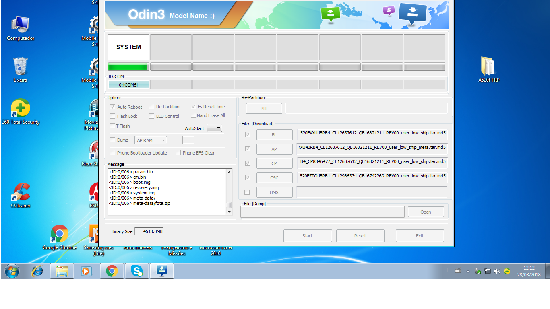Viewport: 550px width, 309px height.
Task: Open Windows Media Player taskbar icon
Action: [x=87, y=271]
